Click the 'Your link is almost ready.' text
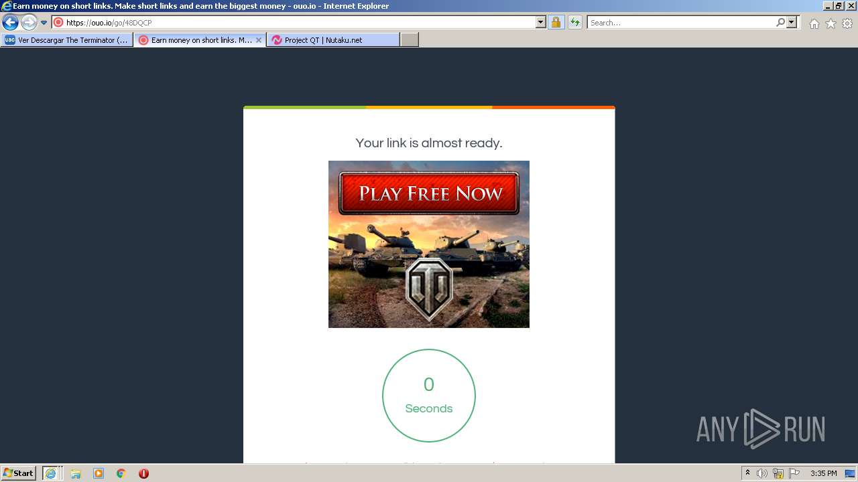Image resolution: width=858 pixels, height=482 pixels. (x=429, y=143)
